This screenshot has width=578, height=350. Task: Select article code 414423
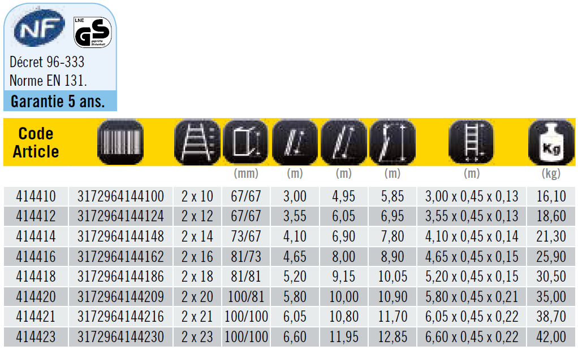(36, 337)
